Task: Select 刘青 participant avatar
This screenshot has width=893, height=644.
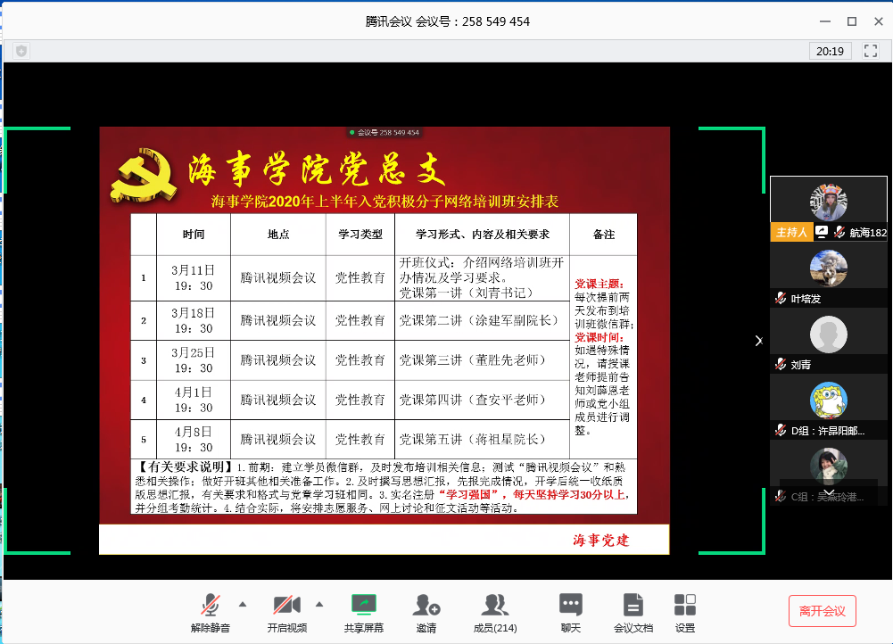Action: [x=829, y=334]
